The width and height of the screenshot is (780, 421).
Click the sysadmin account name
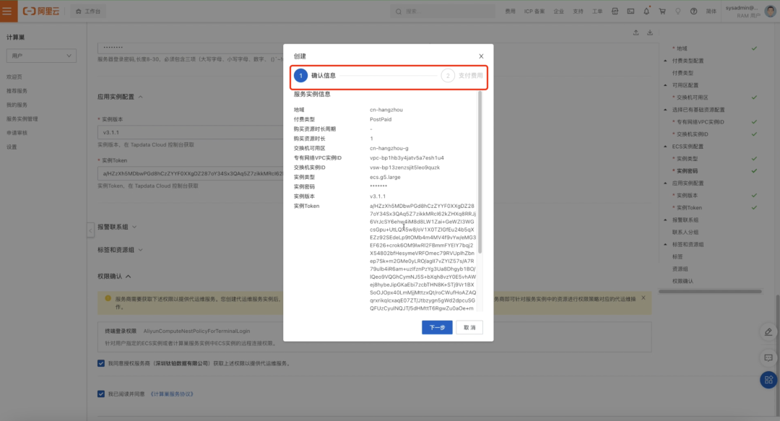pyautogui.click(x=742, y=7)
